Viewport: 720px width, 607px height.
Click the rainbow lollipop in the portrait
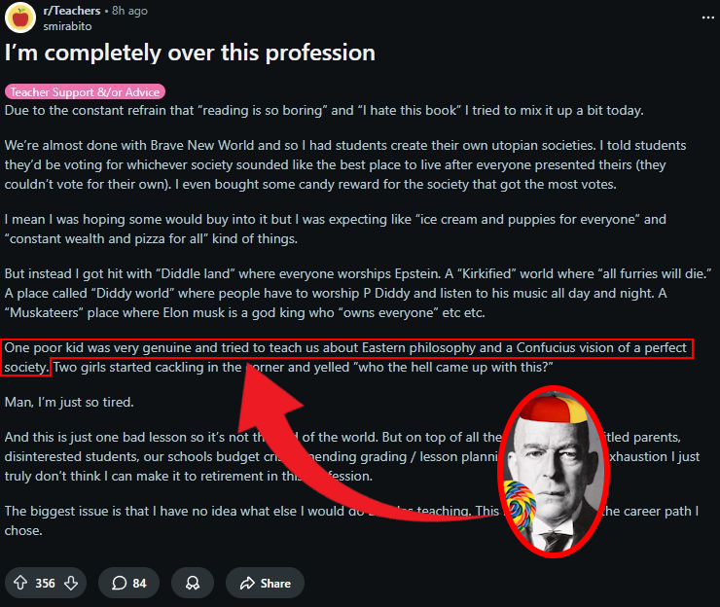[x=520, y=504]
